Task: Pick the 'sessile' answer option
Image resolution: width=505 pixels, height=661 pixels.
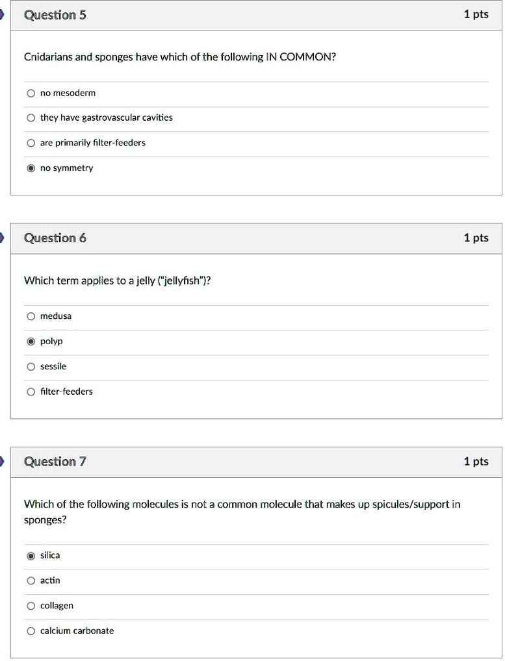Action: point(31,366)
